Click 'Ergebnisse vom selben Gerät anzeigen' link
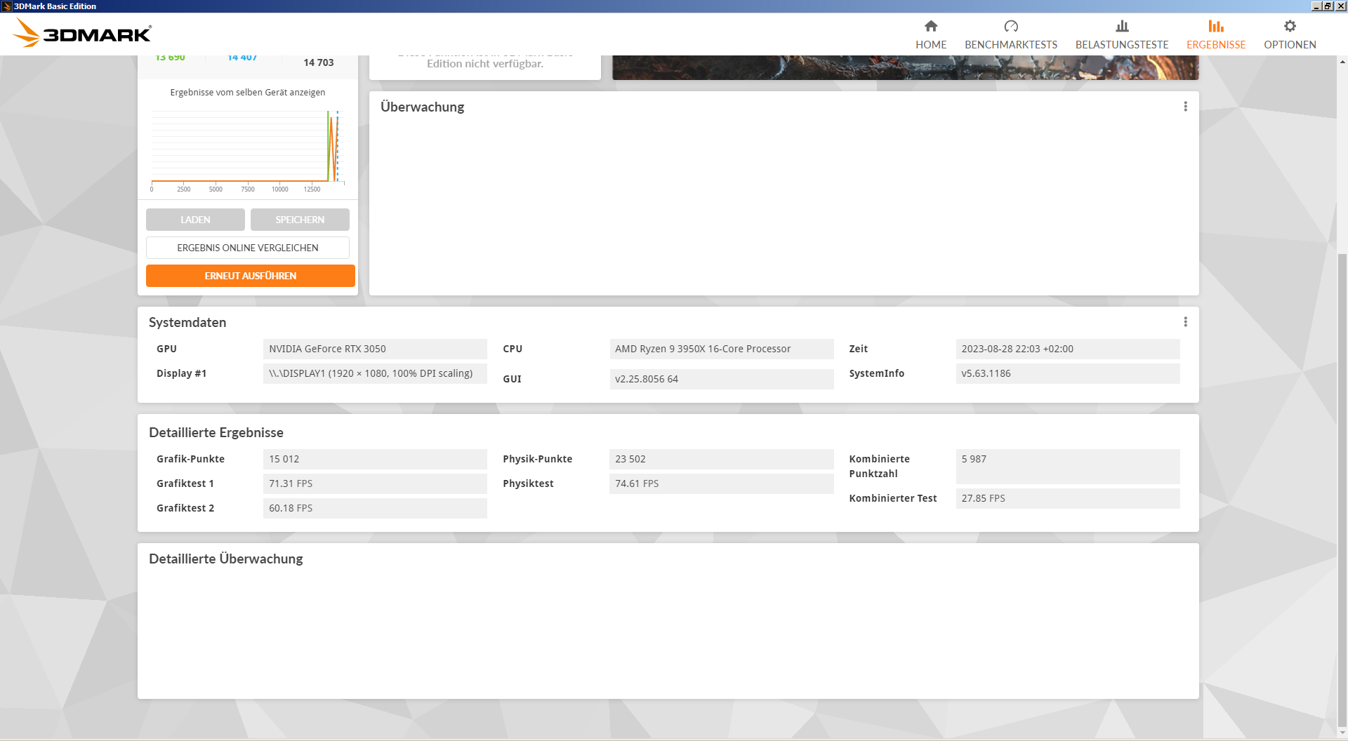Screen dimensions: 1348x741 248,93
